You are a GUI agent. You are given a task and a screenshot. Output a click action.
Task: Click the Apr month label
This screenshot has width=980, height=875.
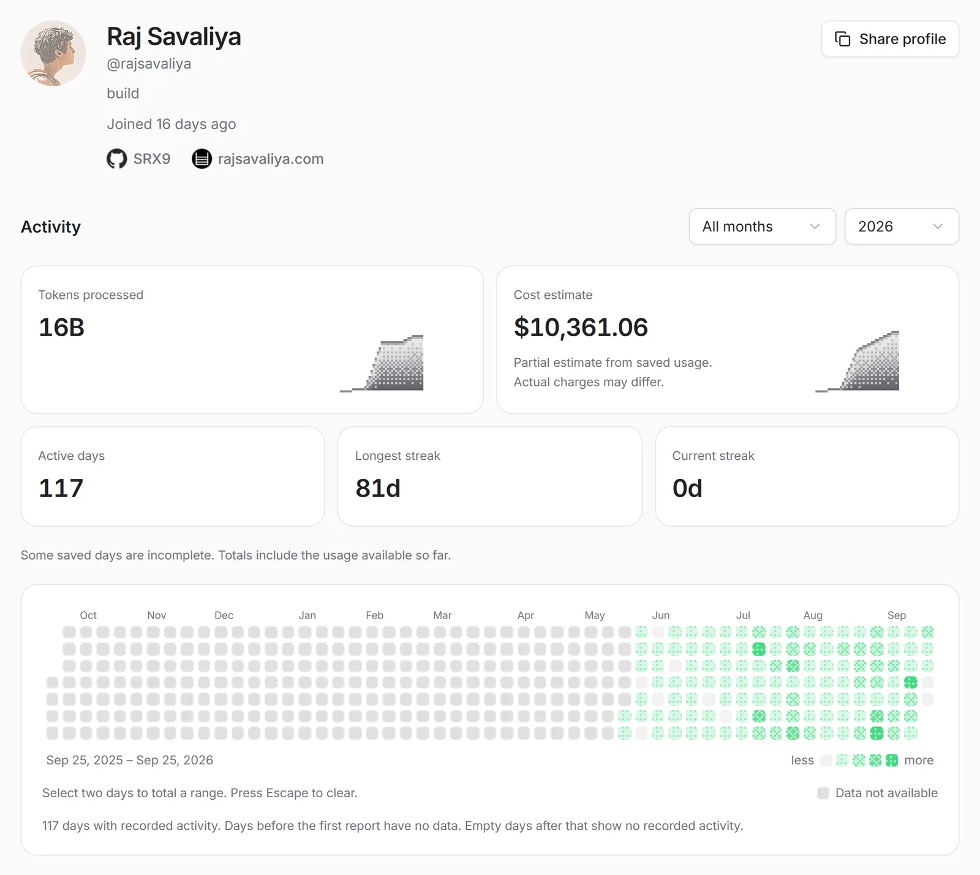click(526, 615)
